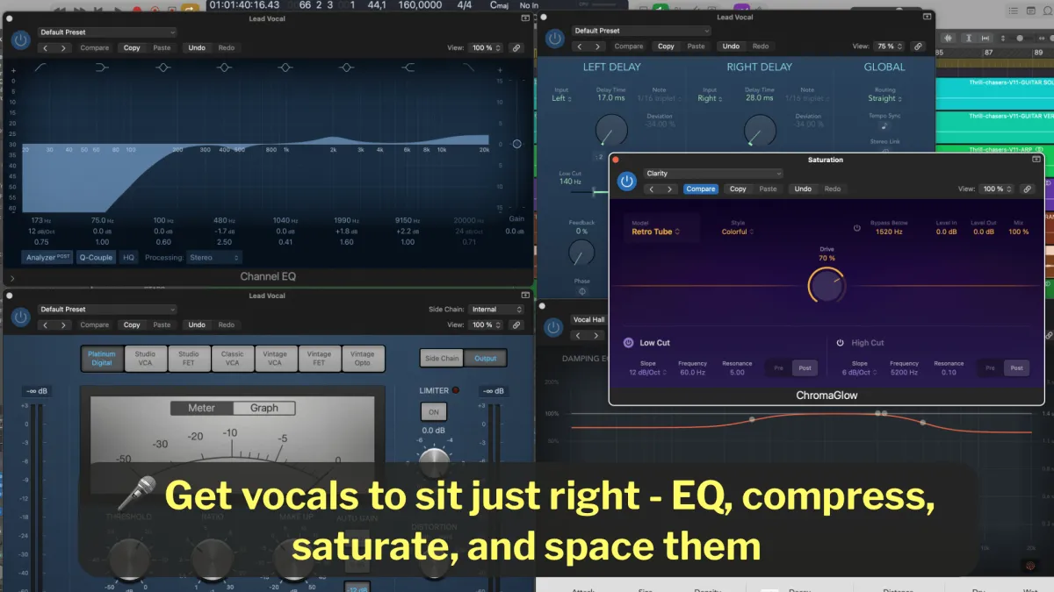
Task: Toggle Tempo Sync in Stereo Delay
Action: tap(884, 126)
